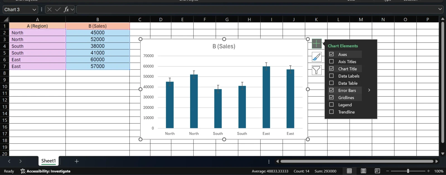Expand the Error Bars submenu arrow
This screenshot has height=175, width=446.
(x=369, y=90)
